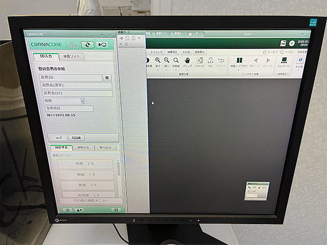Expand the down triangle in 画像カート toolbar
Viewport: 327px width, 245px height.
click(121, 44)
